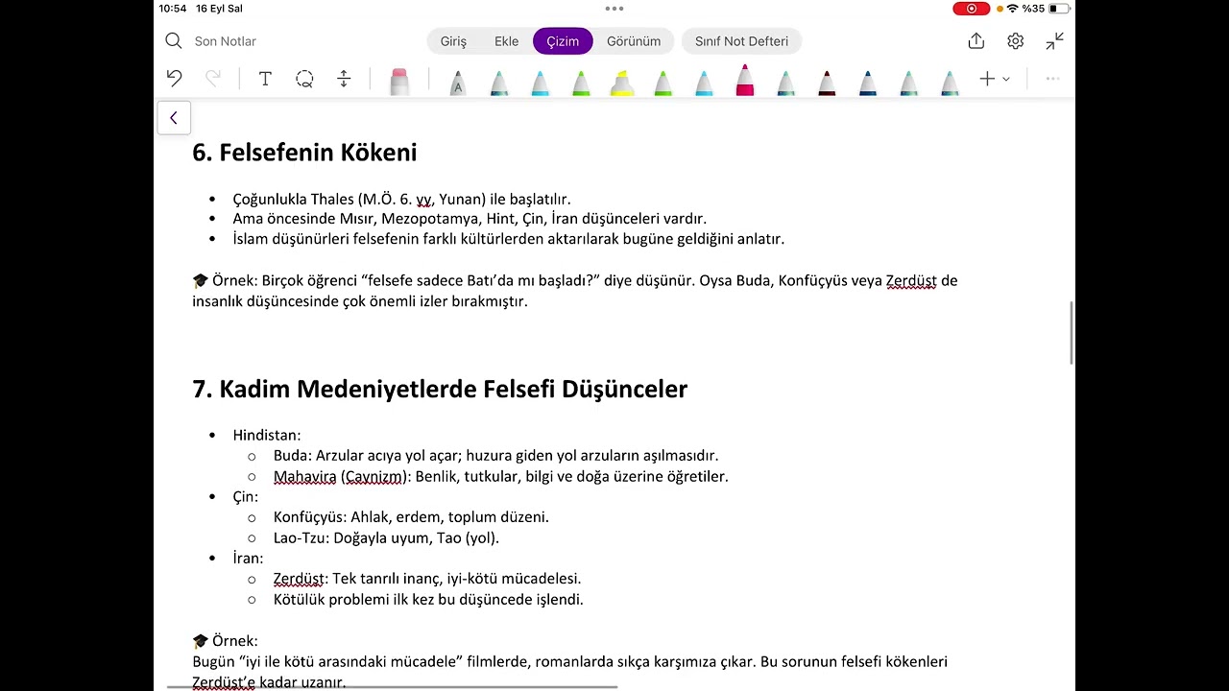Open the Sınıf Not Defteri tab
The image size is (1229, 691).
point(741,41)
